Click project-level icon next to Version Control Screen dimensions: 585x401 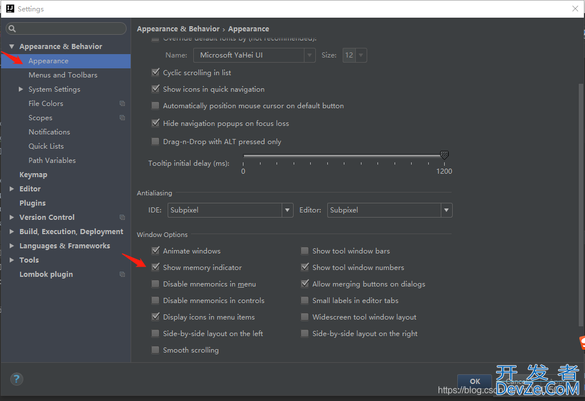pos(122,217)
